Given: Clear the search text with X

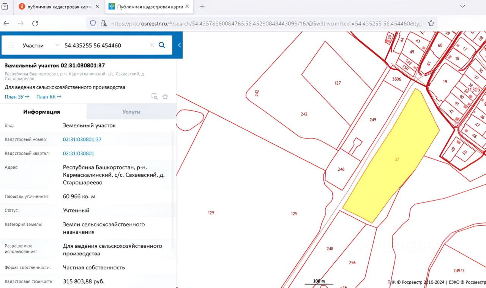Looking at the screenshot, I should pyautogui.click(x=152, y=45).
